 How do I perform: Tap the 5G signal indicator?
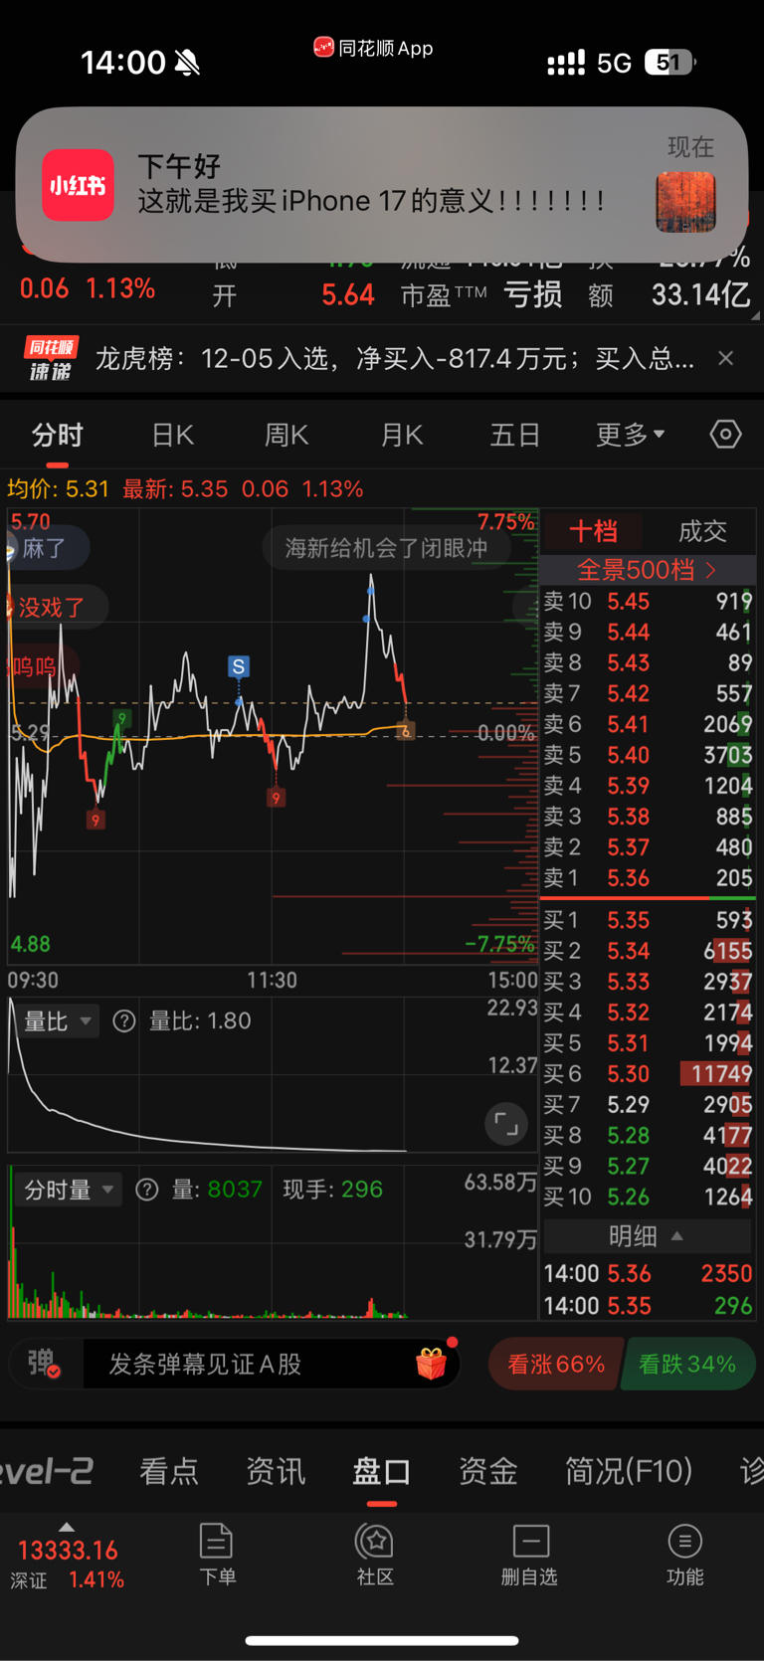[614, 64]
